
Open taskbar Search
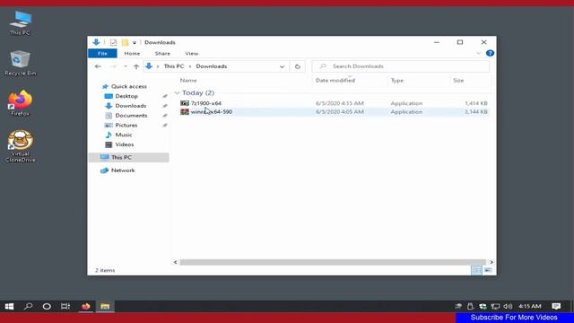[28, 306]
